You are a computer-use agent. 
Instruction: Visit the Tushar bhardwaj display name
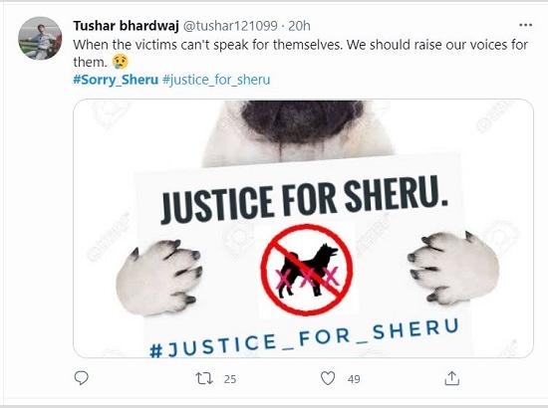pos(126,26)
